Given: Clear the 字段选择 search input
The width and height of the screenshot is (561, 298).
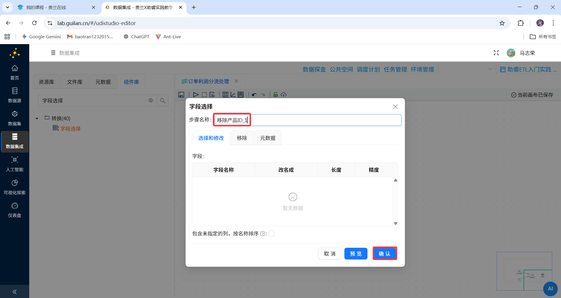Looking at the screenshot, I should (151, 100).
